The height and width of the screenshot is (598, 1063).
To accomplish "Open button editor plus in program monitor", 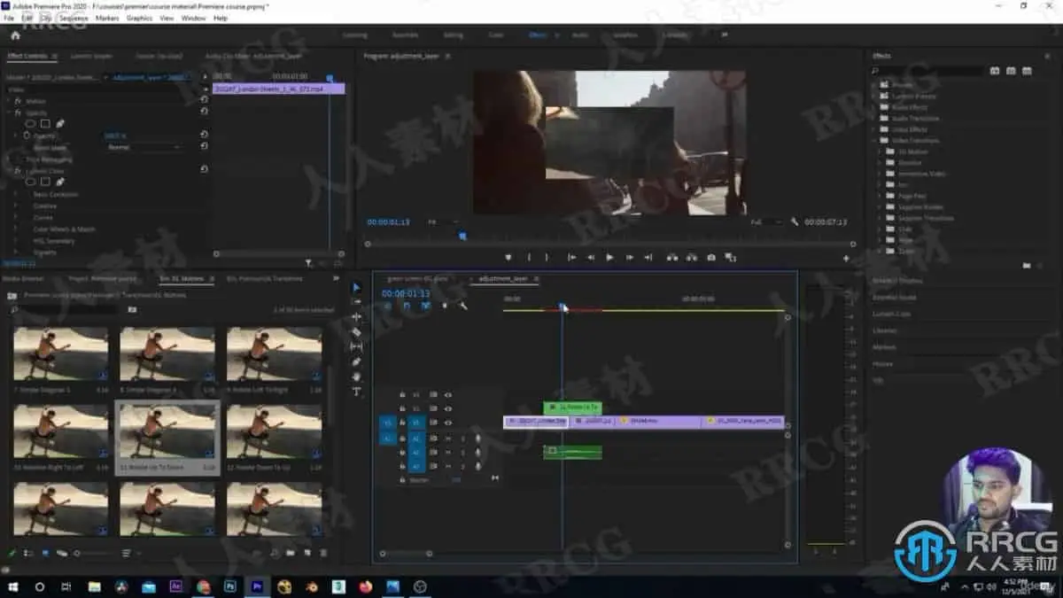I will 846,259.
